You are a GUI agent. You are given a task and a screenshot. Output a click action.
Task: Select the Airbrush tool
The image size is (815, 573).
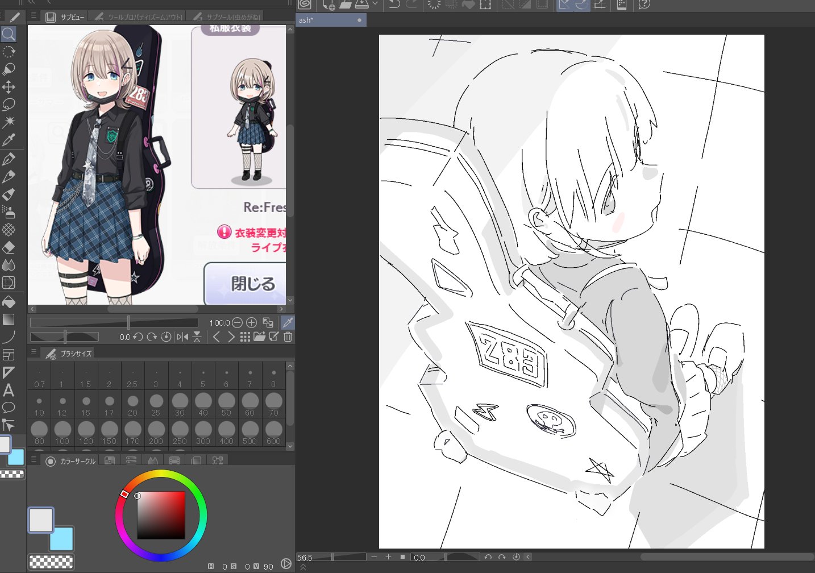(x=9, y=212)
